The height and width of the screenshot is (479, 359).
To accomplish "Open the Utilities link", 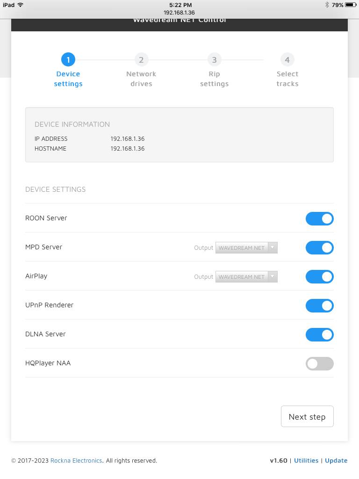I will [x=306, y=461].
